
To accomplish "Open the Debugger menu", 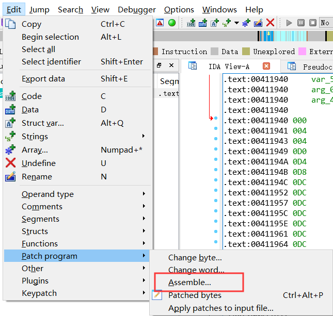I will tap(137, 10).
